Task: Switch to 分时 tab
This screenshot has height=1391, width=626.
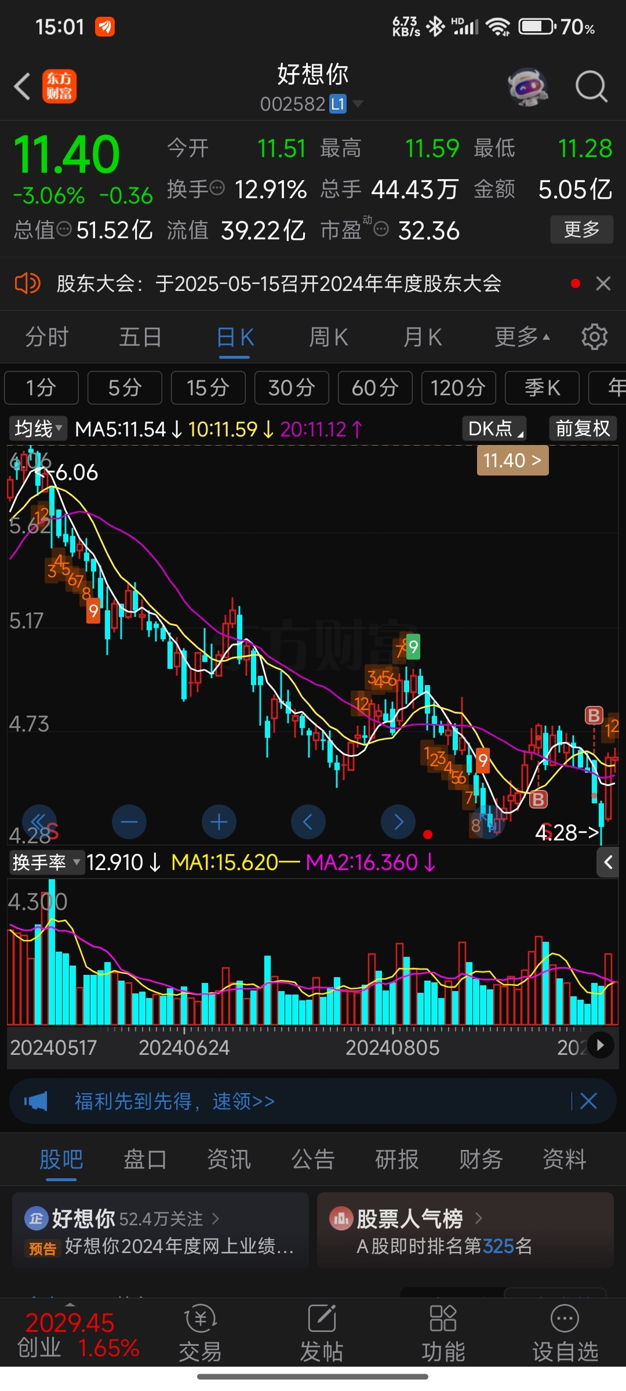Action: [x=47, y=337]
